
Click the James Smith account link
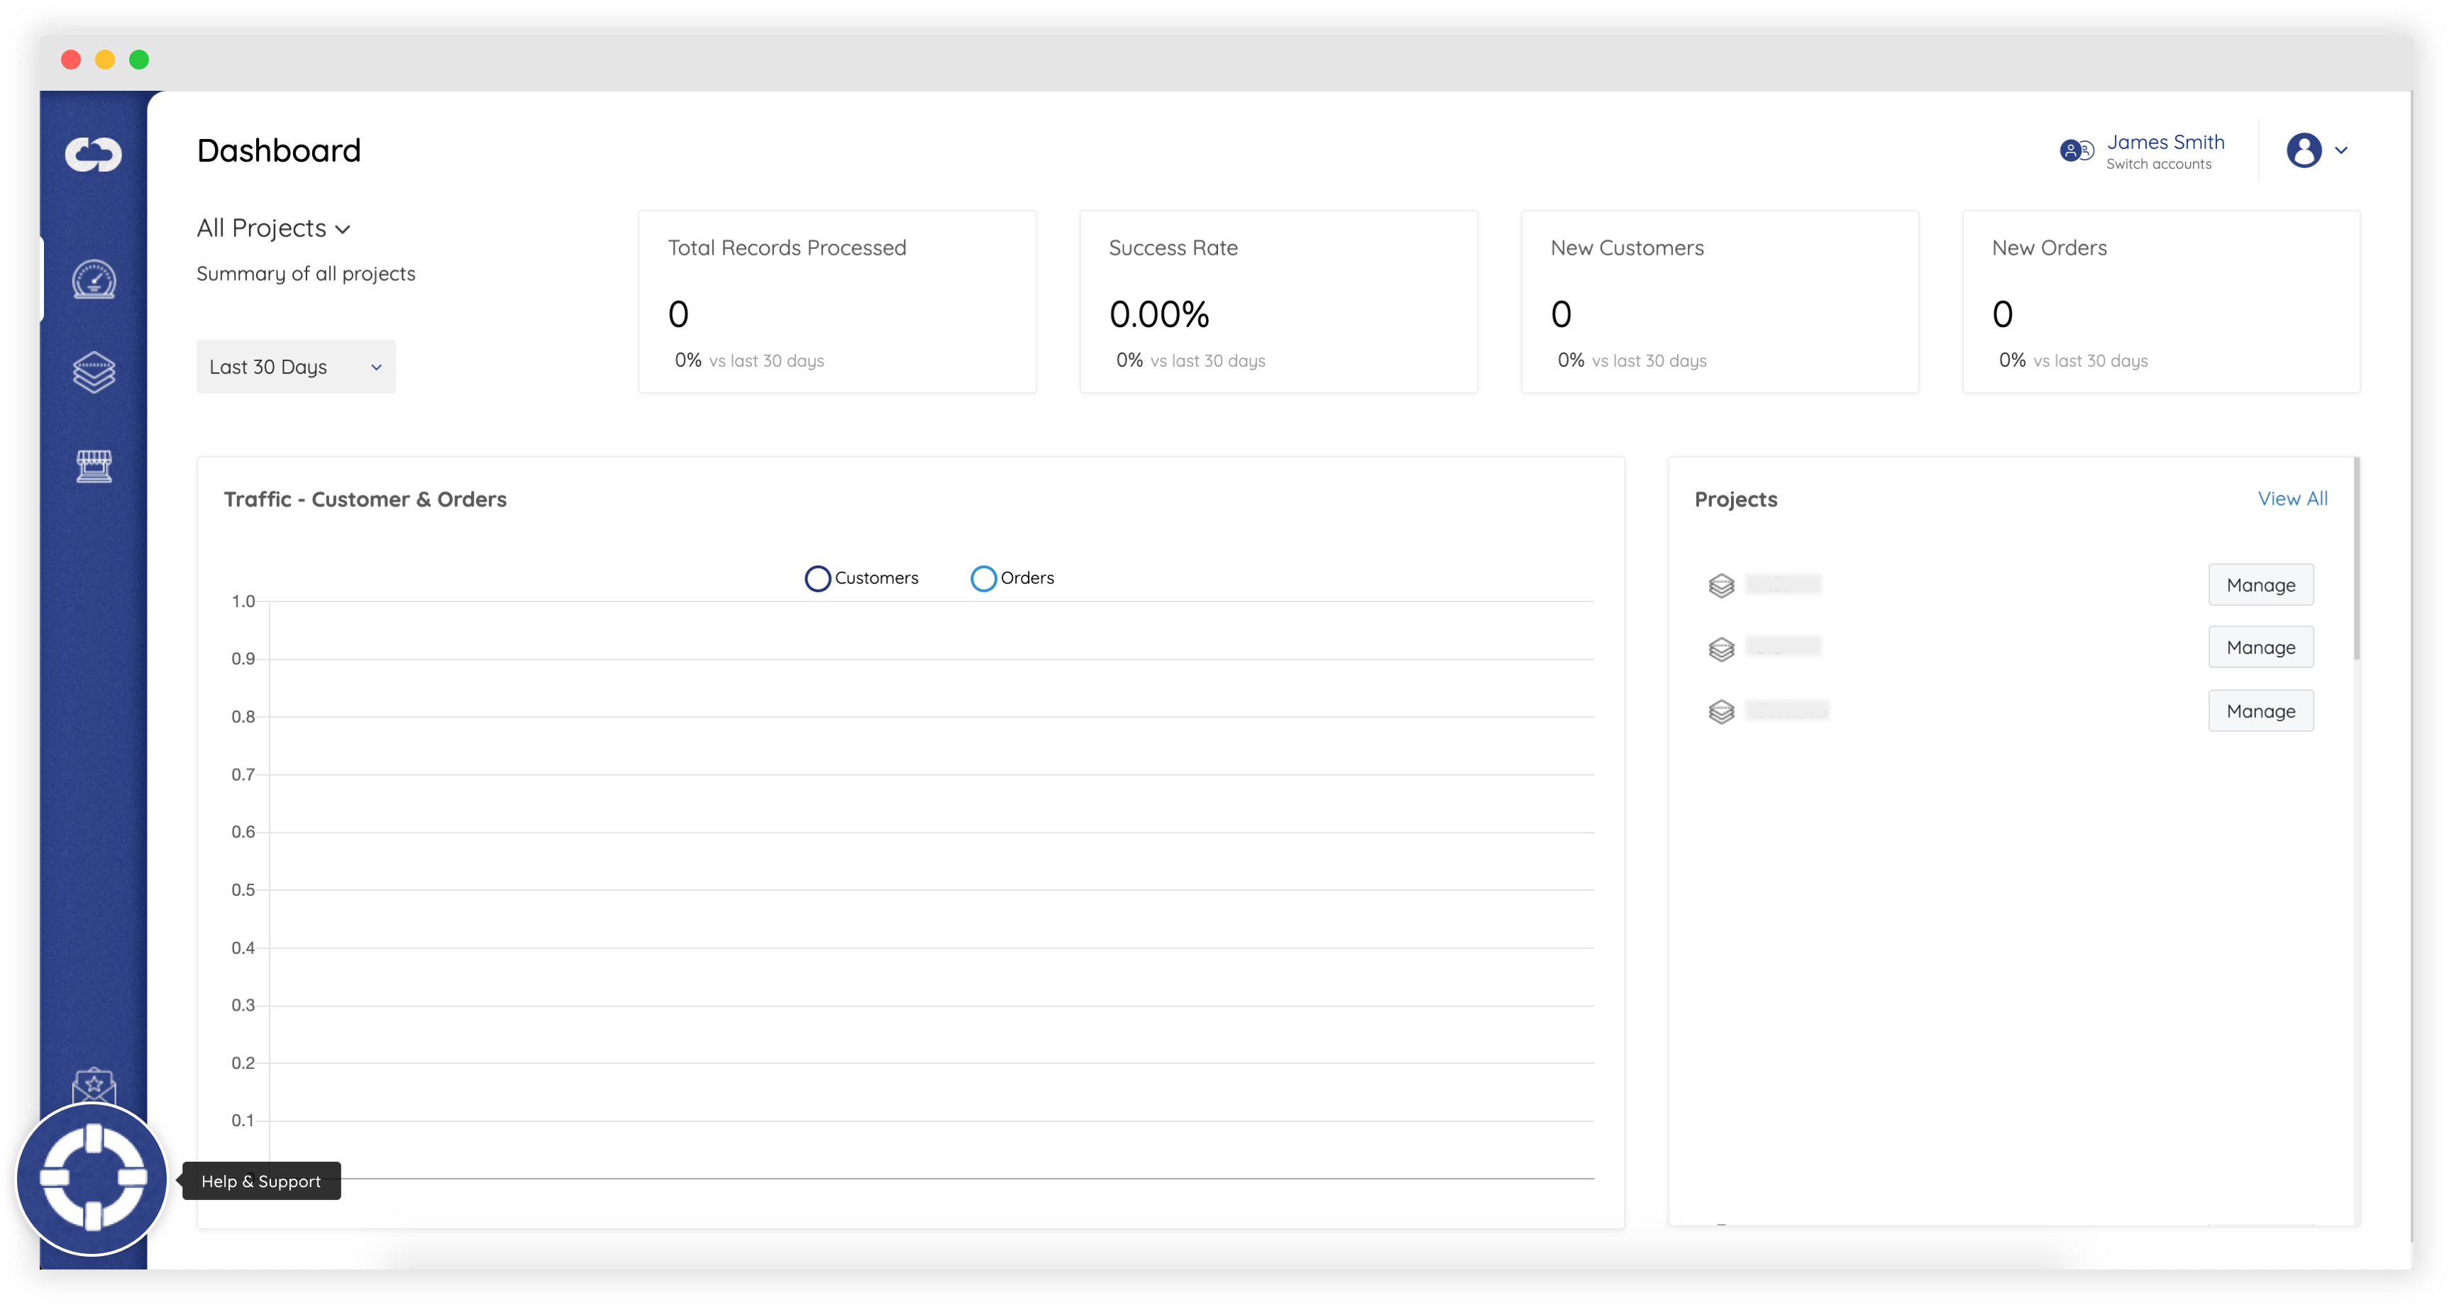pos(2165,142)
